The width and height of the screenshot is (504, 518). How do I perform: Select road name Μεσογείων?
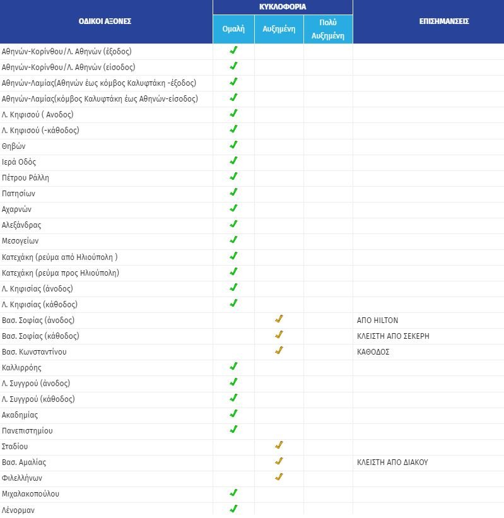[20, 241]
